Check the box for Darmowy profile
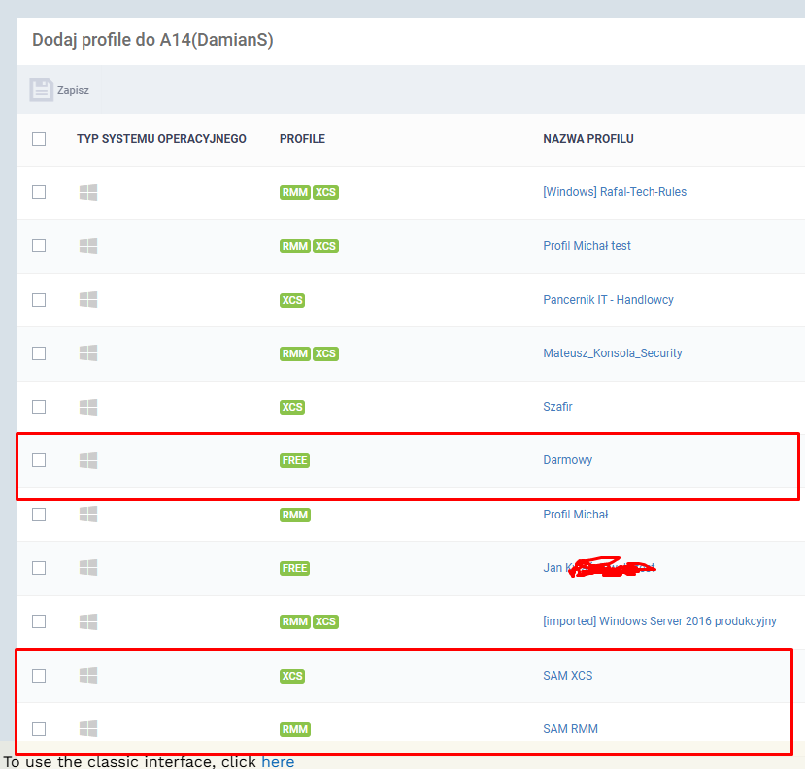805x769 pixels. pos(39,460)
